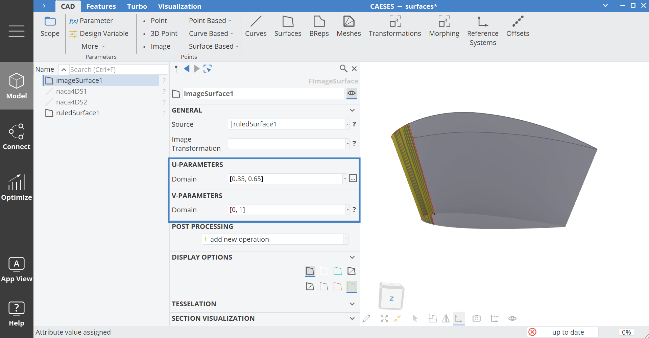This screenshot has height=338, width=649.
Task: Open the Morphing tool
Action: 444,26
